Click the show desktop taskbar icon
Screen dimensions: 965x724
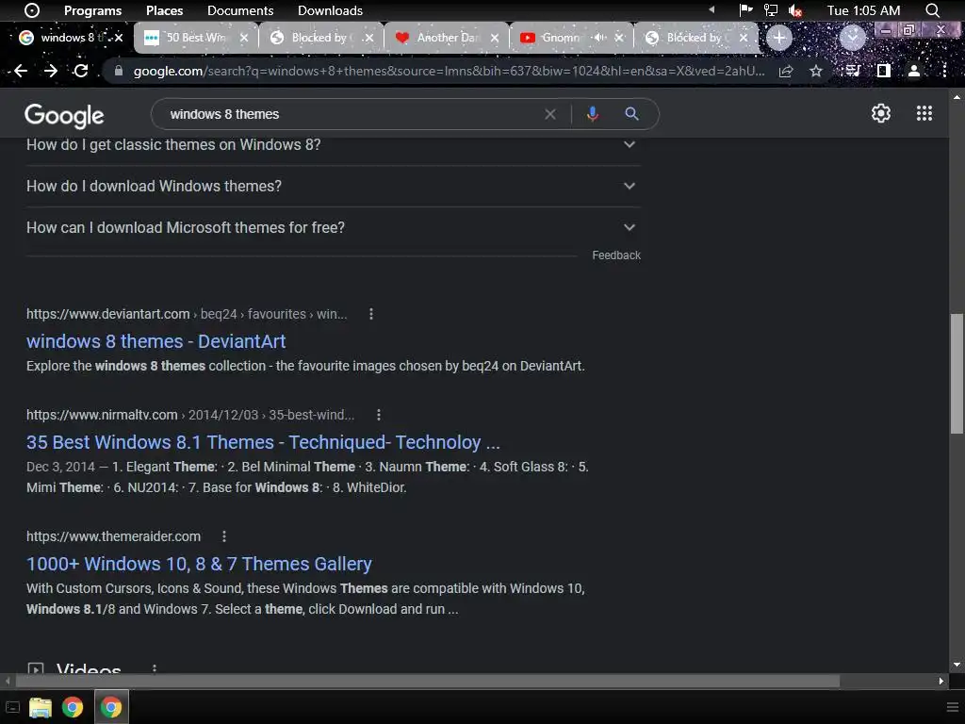pos(12,707)
